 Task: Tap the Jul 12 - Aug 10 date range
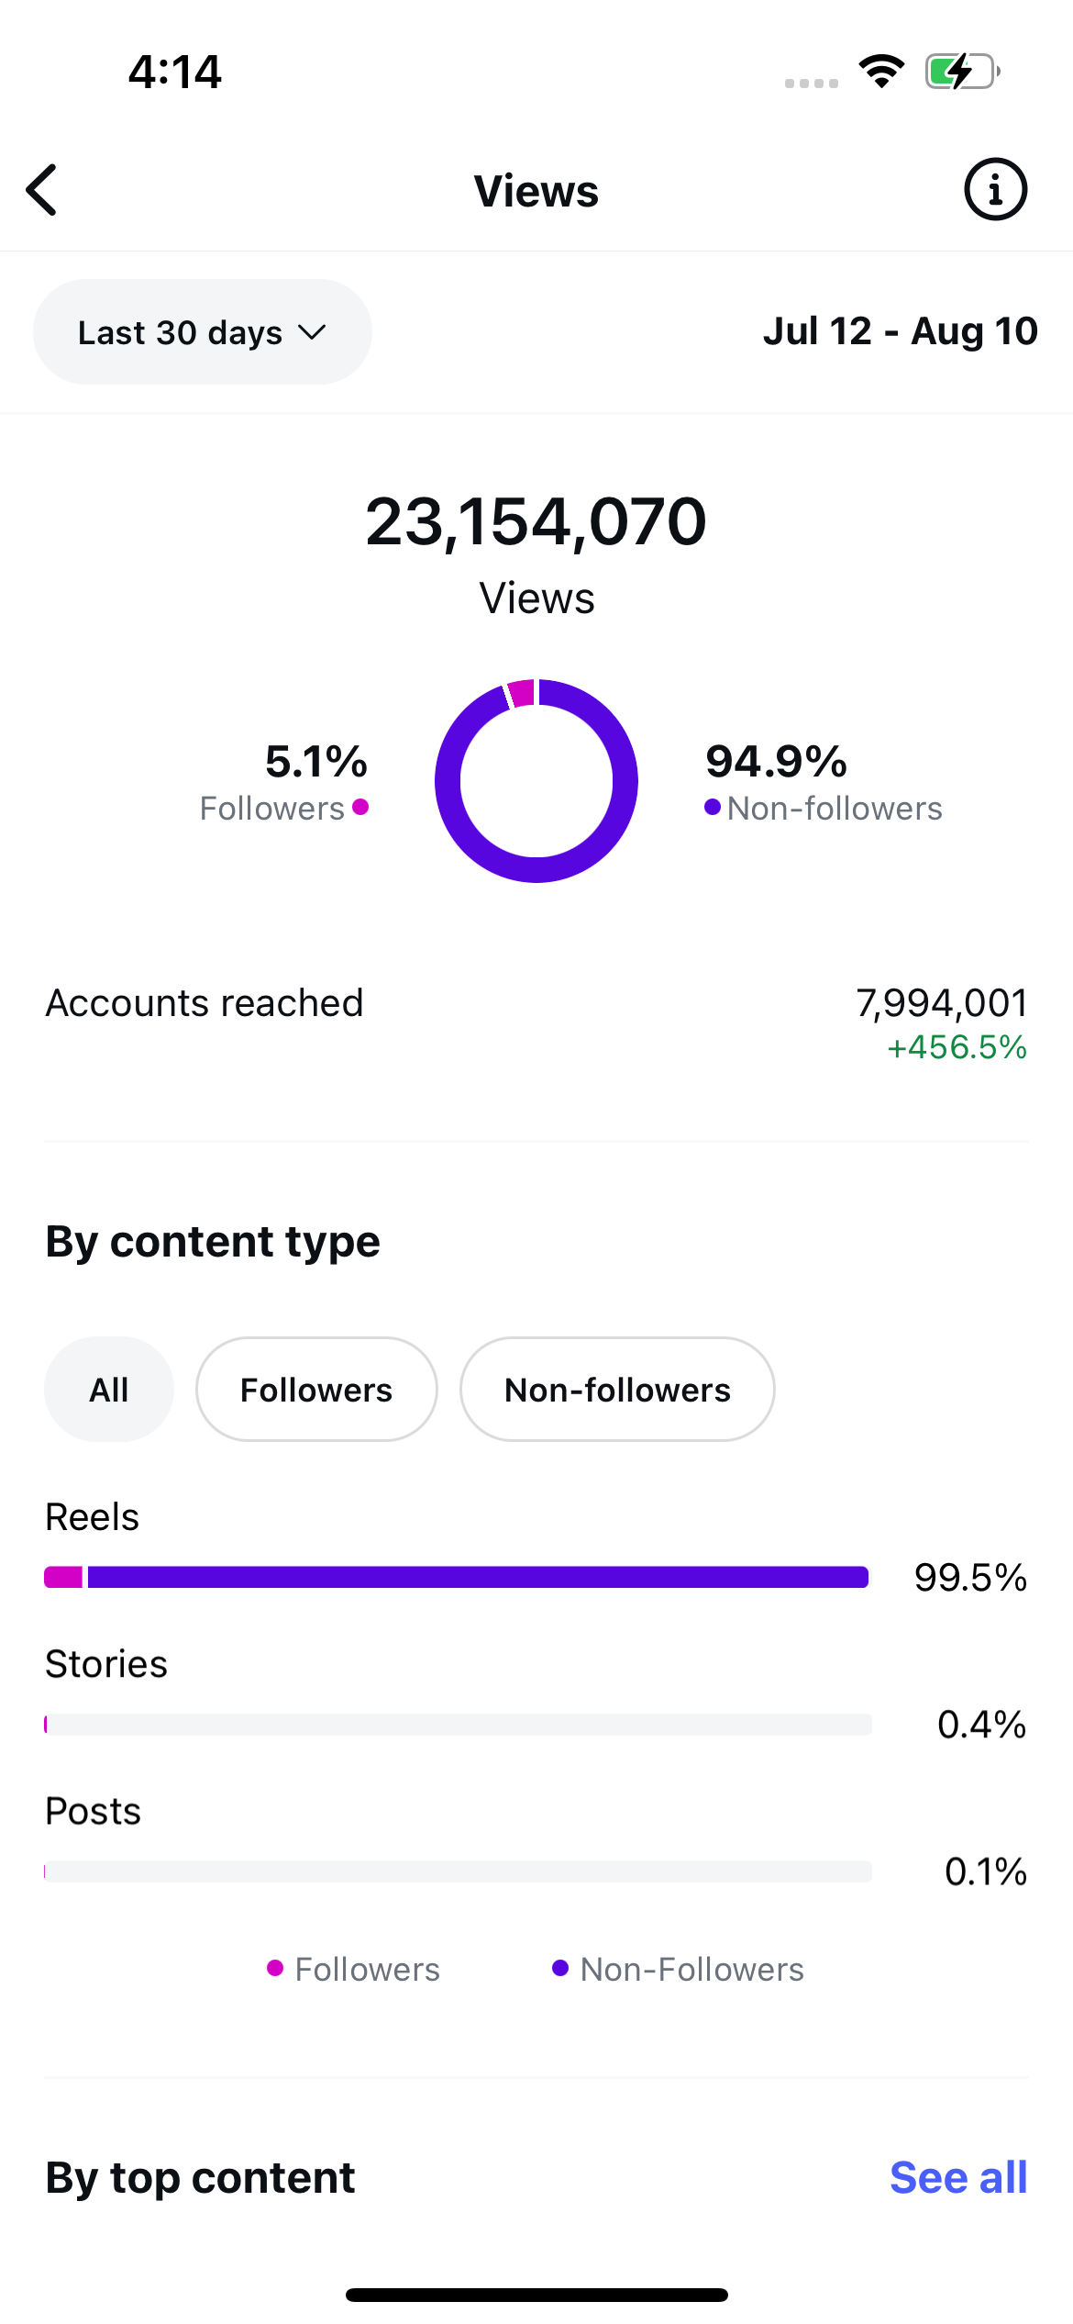click(x=900, y=331)
